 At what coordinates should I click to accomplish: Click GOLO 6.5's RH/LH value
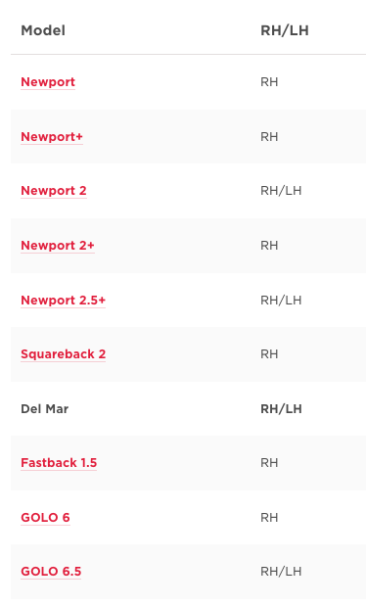pyautogui.click(x=281, y=572)
